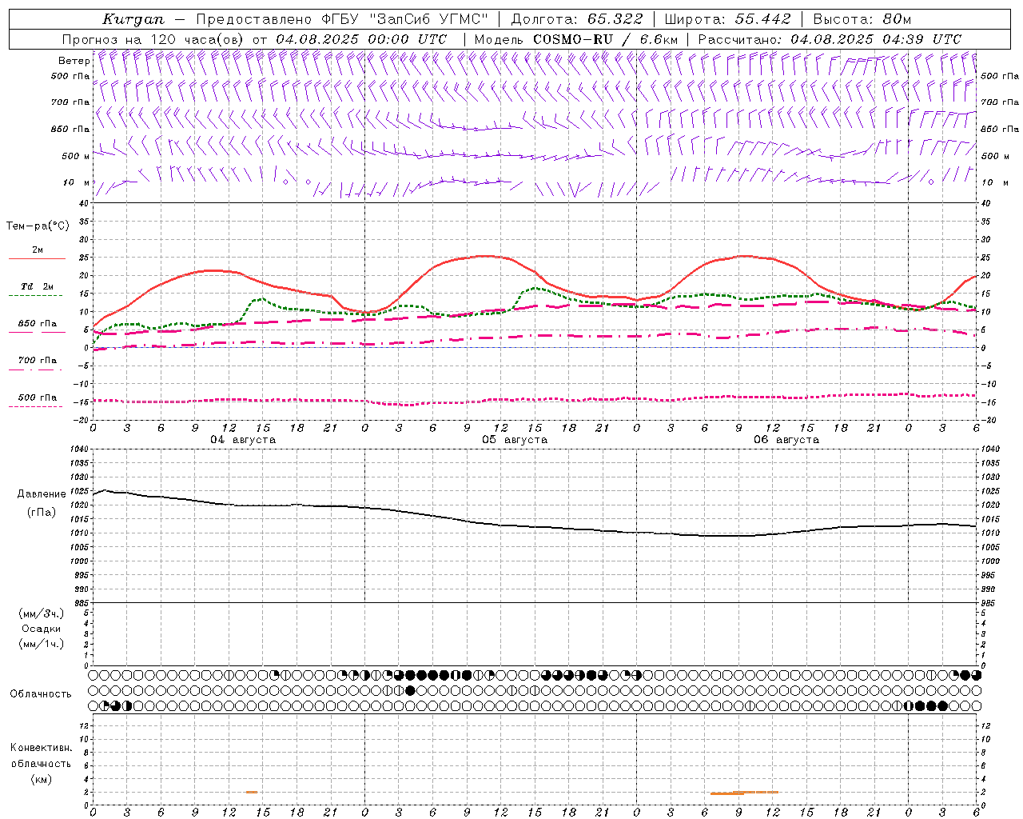
Task: Click the "Облачность" cloud cover label
Action: 41,694
